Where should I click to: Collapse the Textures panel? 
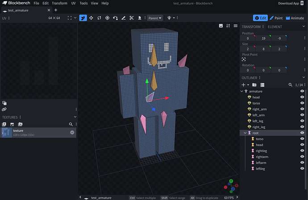(75, 117)
